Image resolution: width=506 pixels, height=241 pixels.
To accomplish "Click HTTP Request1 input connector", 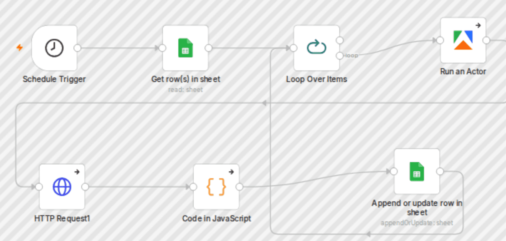I will 39,187.
